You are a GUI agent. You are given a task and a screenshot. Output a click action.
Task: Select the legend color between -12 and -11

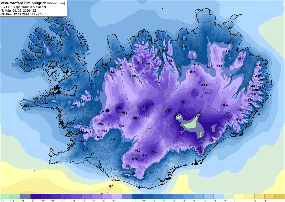coord(117,196)
